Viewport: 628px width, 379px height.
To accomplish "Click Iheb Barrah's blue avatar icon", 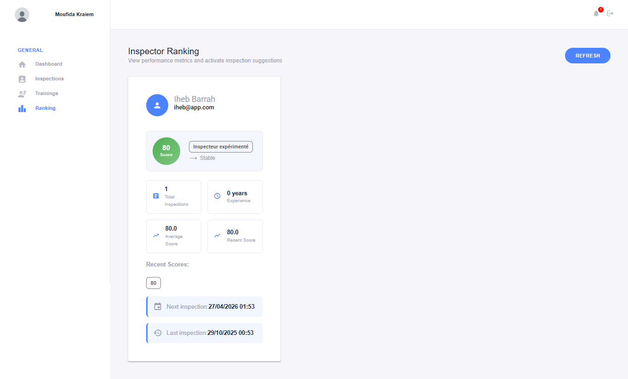I will [x=157, y=105].
